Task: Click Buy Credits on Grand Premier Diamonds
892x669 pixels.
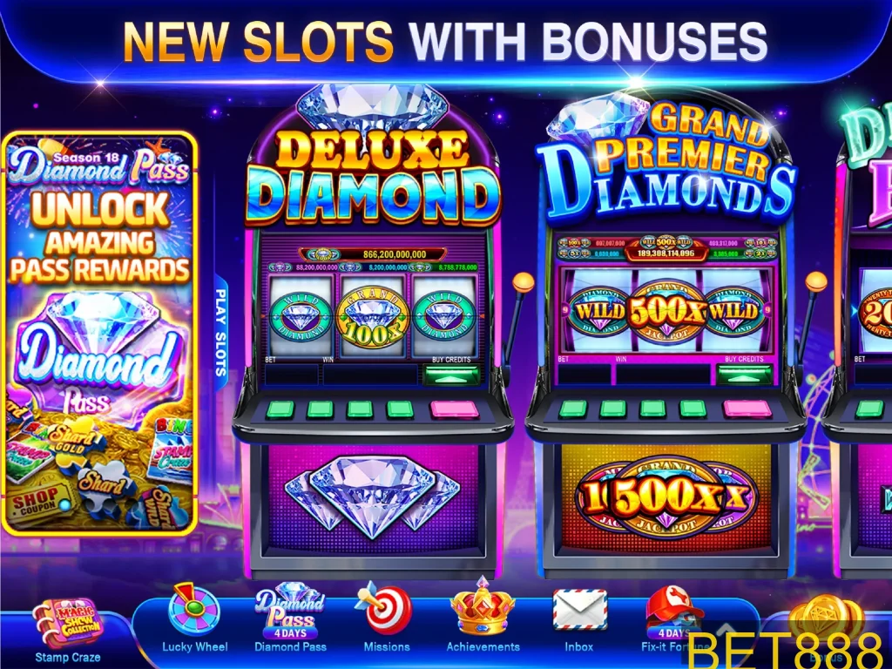Action: (745, 375)
